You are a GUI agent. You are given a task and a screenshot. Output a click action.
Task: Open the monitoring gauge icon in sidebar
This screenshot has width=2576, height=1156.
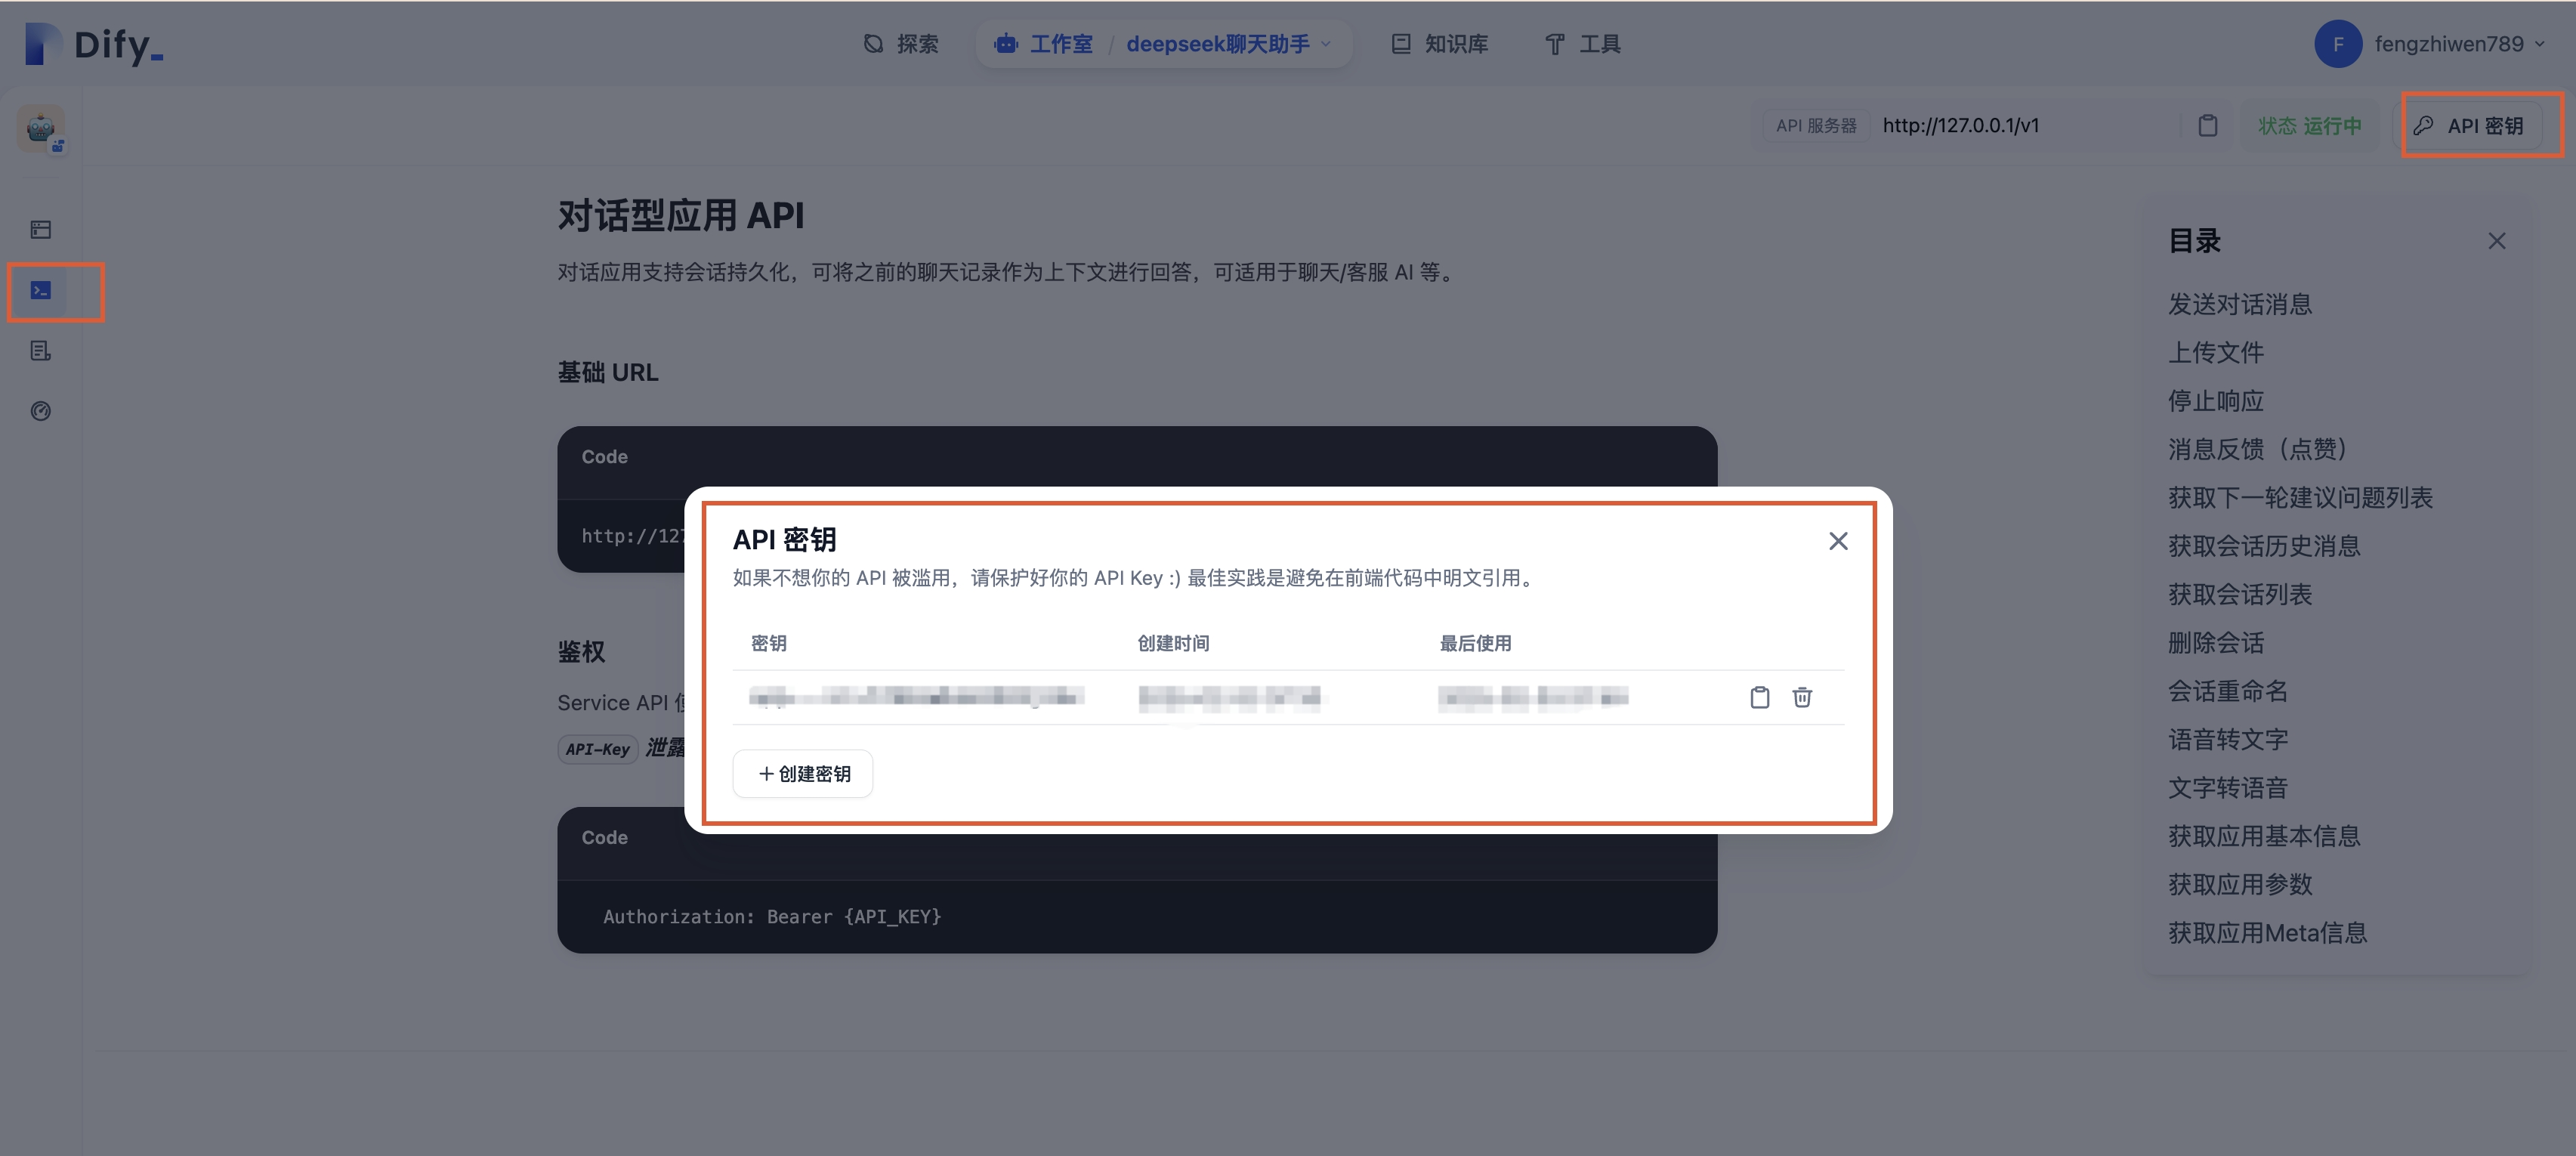coord(41,410)
